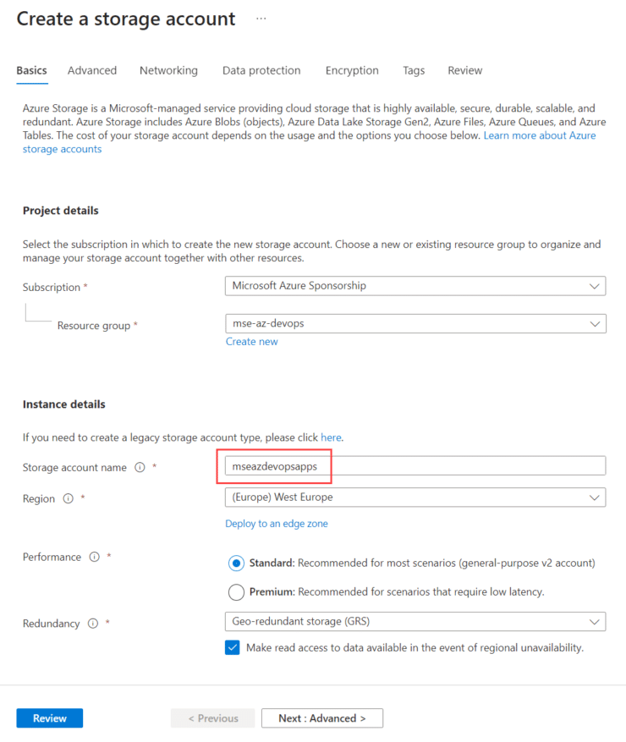This screenshot has height=742, width=626.
Task: Select the Premium performance option
Action: click(x=237, y=591)
